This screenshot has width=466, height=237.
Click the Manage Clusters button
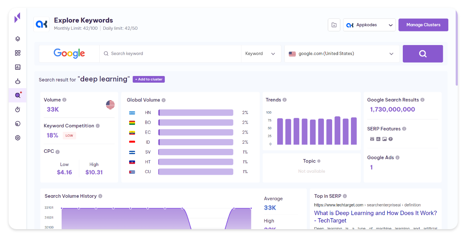(x=423, y=25)
